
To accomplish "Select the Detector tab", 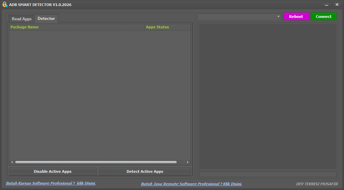I will 46,19.
